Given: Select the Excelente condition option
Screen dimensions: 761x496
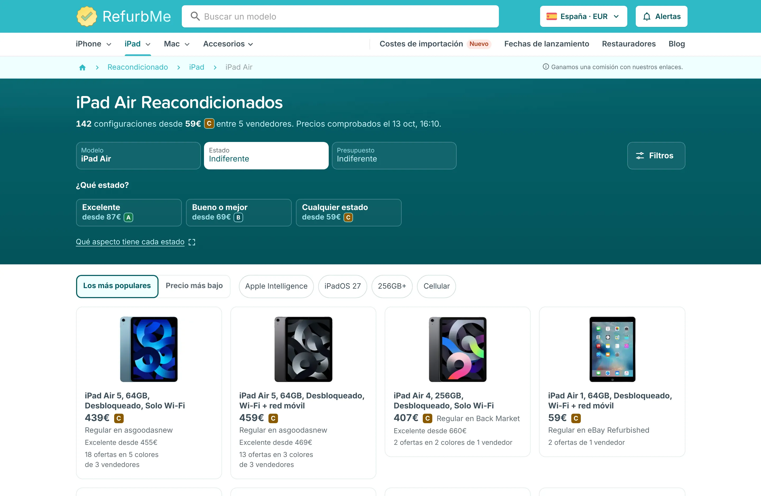Looking at the screenshot, I should point(129,213).
